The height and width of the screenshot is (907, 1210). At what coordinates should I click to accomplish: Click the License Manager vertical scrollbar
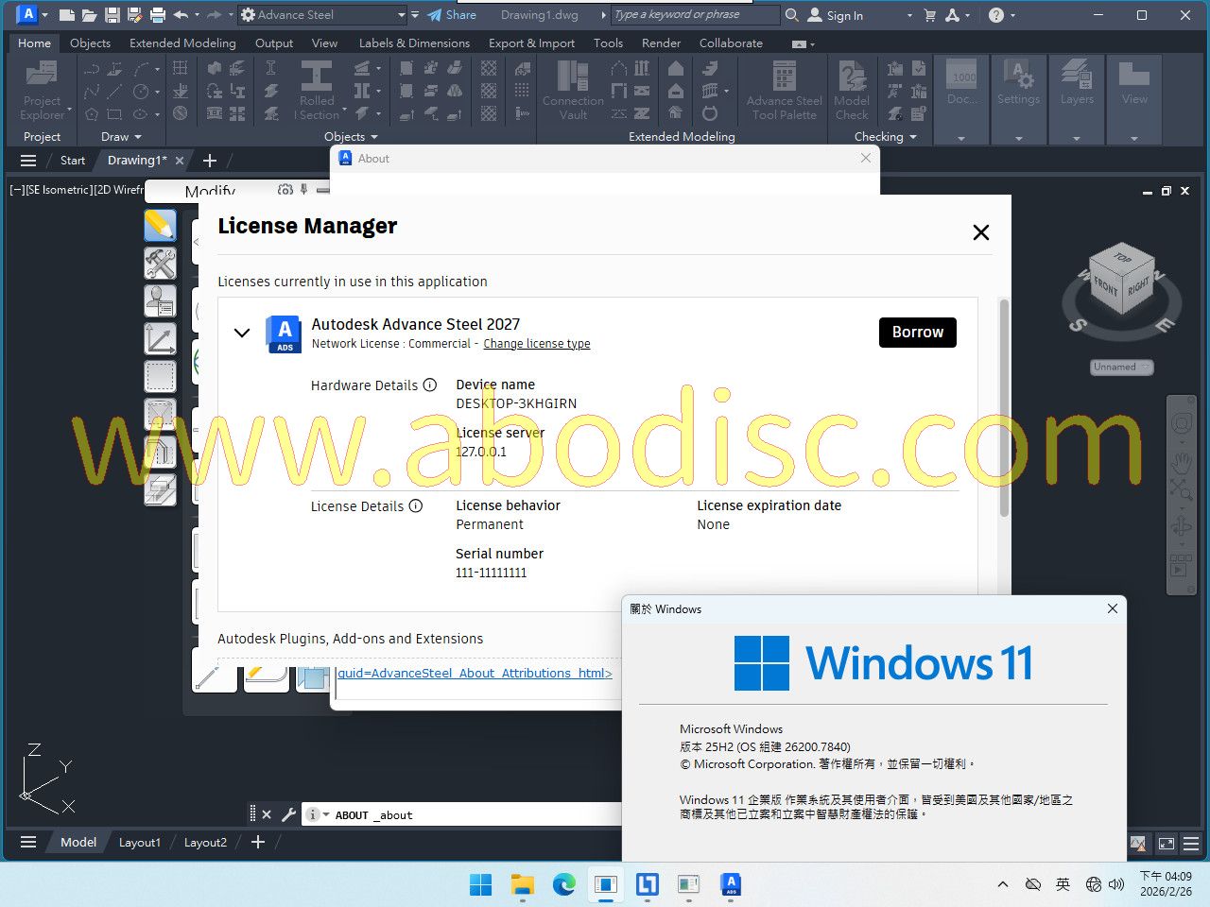[x=1004, y=406]
